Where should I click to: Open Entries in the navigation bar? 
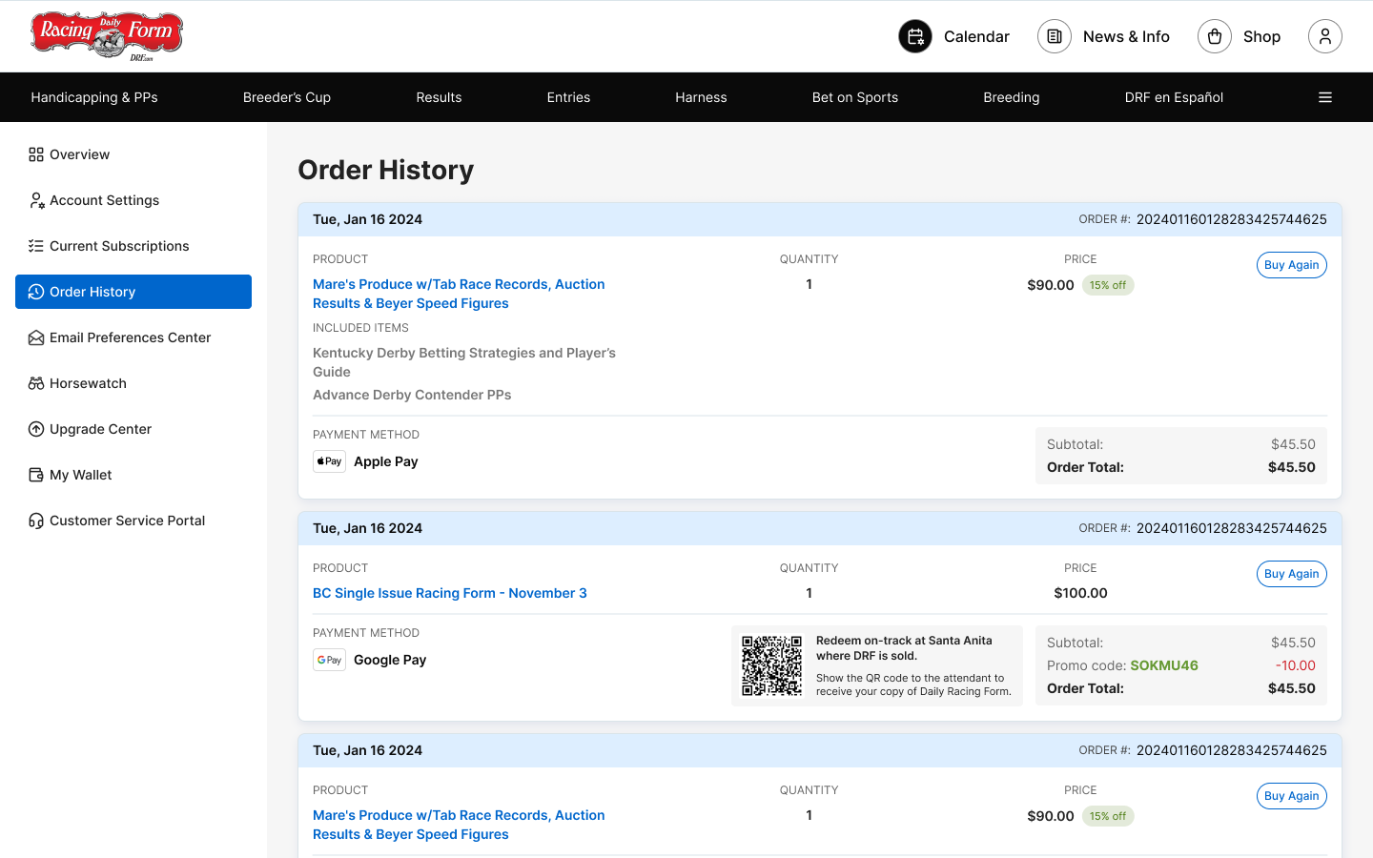(x=568, y=97)
